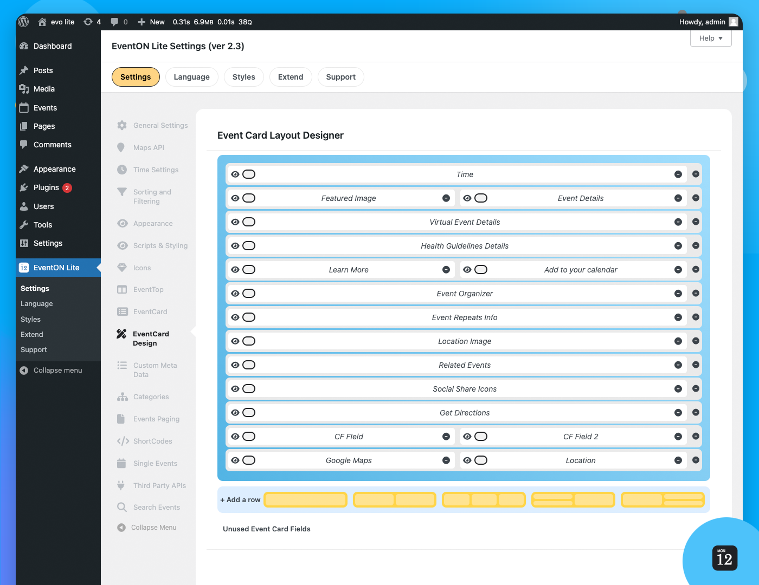Click the Time Settings clock icon
The width and height of the screenshot is (759, 585).
point(122,170)
